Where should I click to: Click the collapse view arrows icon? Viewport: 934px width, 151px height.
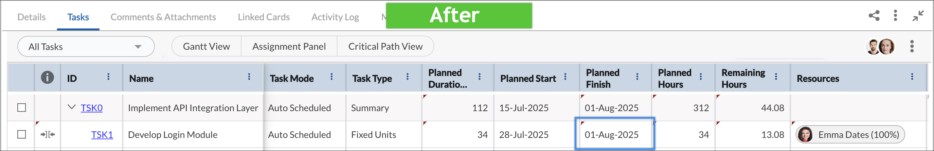coord(918,16)
